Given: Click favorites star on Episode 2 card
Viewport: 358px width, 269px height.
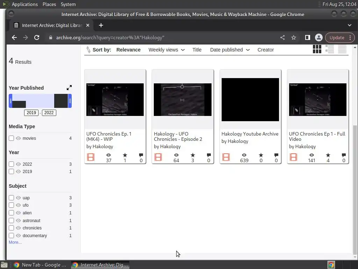Looking at the screenshot, I should tap(193, 155).
